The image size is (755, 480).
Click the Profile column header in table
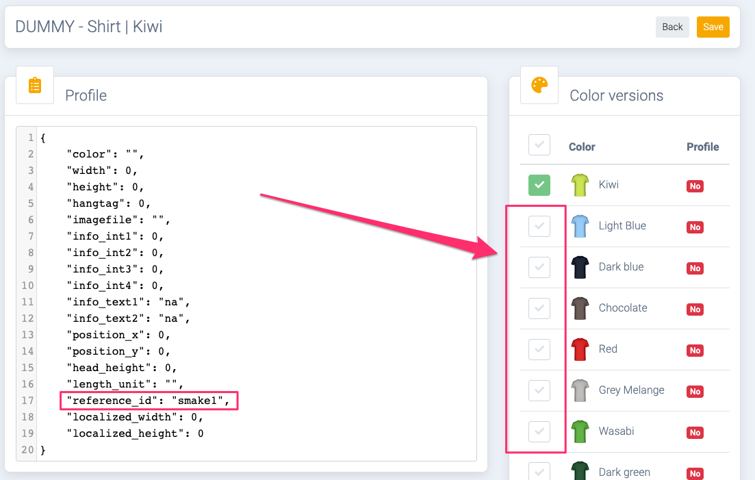point(702,147)
